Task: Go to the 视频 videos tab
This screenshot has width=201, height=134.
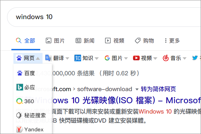Action: point(115,41)
